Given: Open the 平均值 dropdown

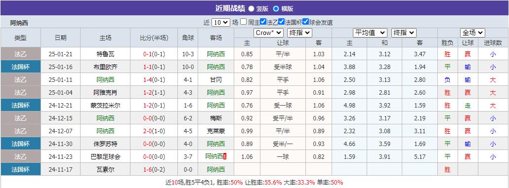Looking at the screenshot, I should (370, 33).
